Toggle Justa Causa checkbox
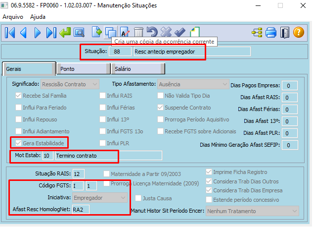Viewport: 313px width, 229px height. [x=138, y=198]
